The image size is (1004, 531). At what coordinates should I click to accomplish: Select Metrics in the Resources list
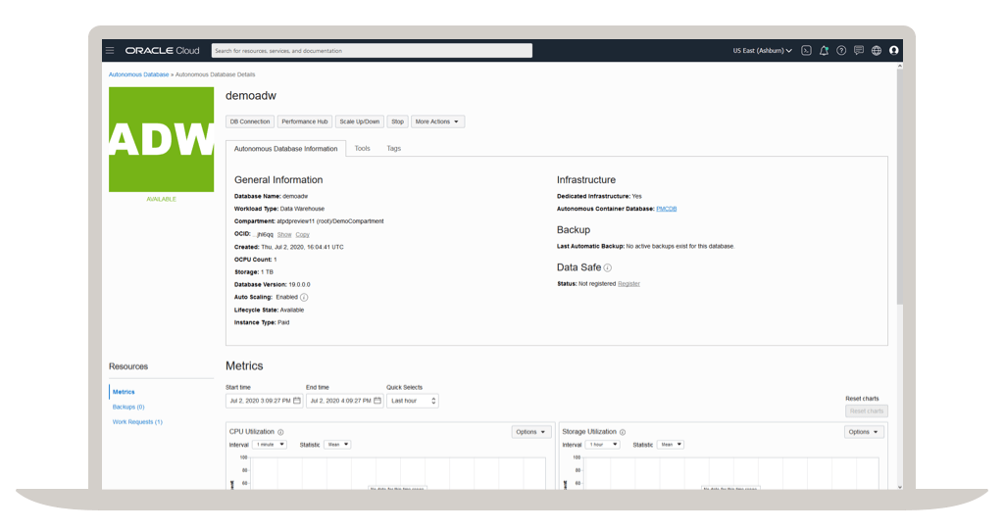coord(124,392)
